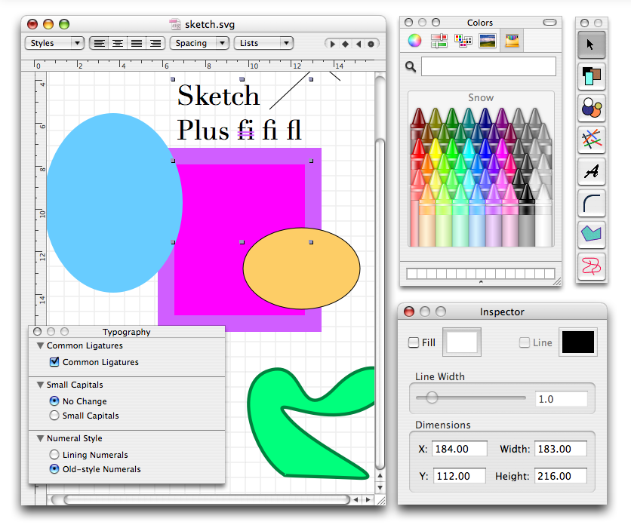631x531 pixels.
Task: Click the Colors search field
Action: (488, 66)
